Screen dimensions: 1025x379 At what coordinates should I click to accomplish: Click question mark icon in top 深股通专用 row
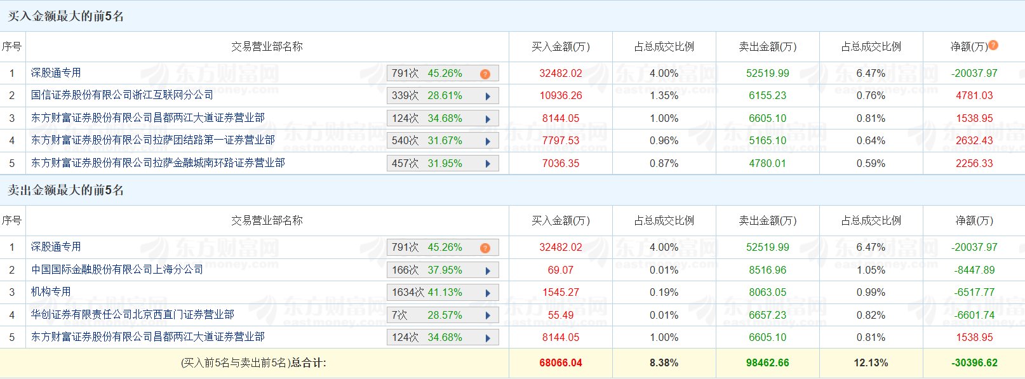click(x=485, y=74)
